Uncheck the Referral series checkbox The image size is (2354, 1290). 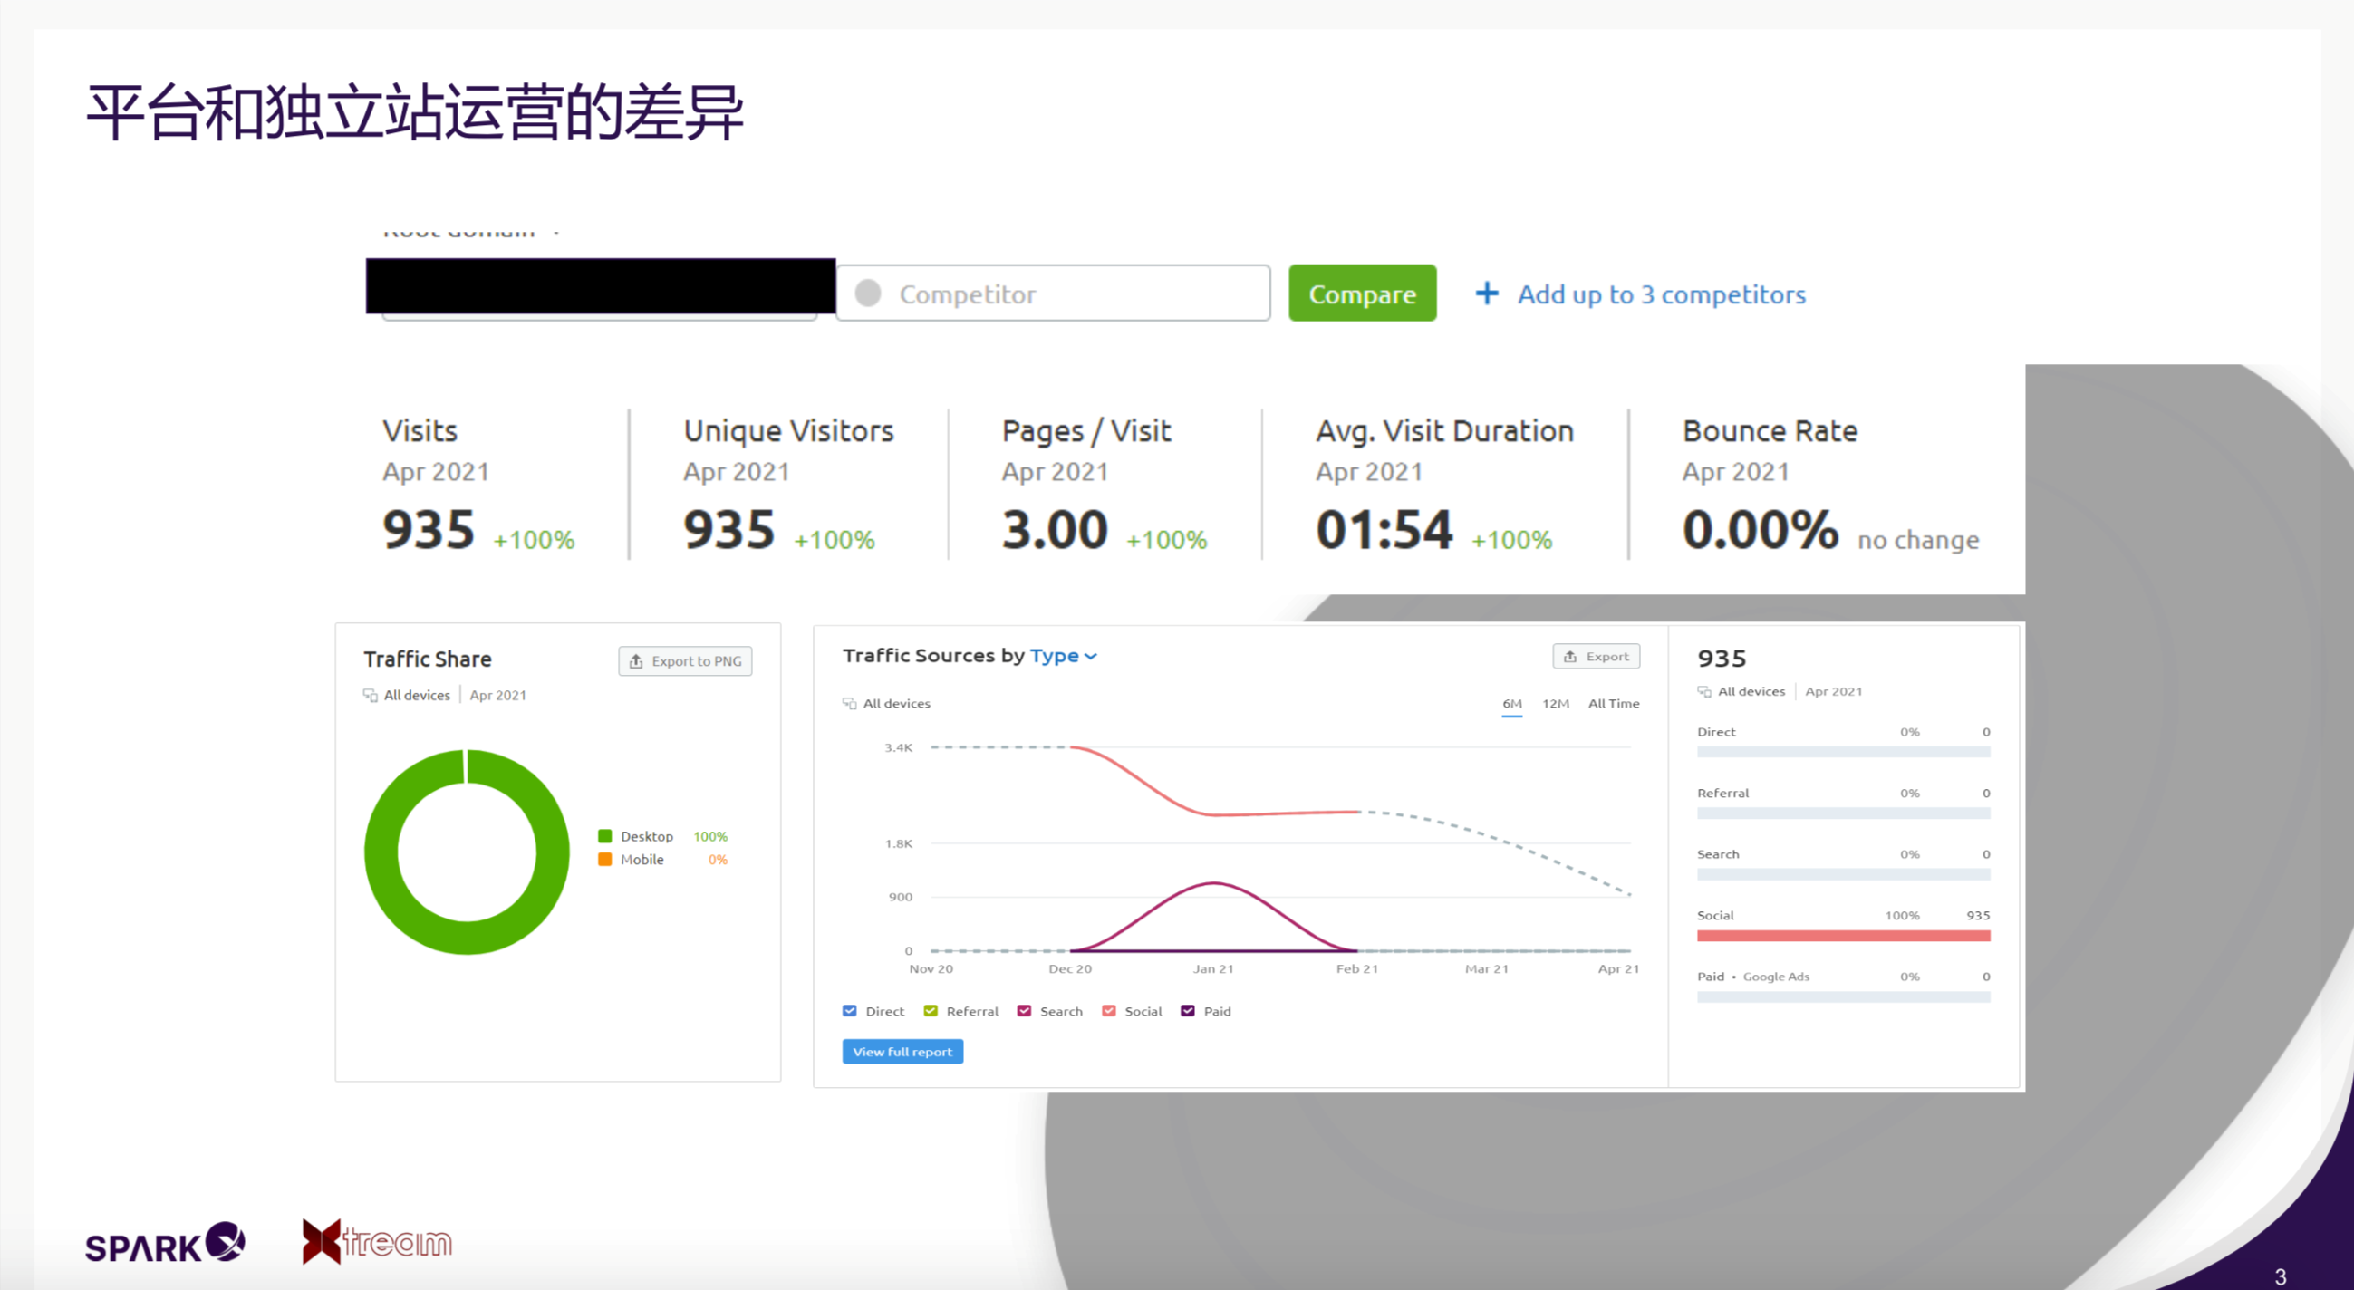(931, 1010)
